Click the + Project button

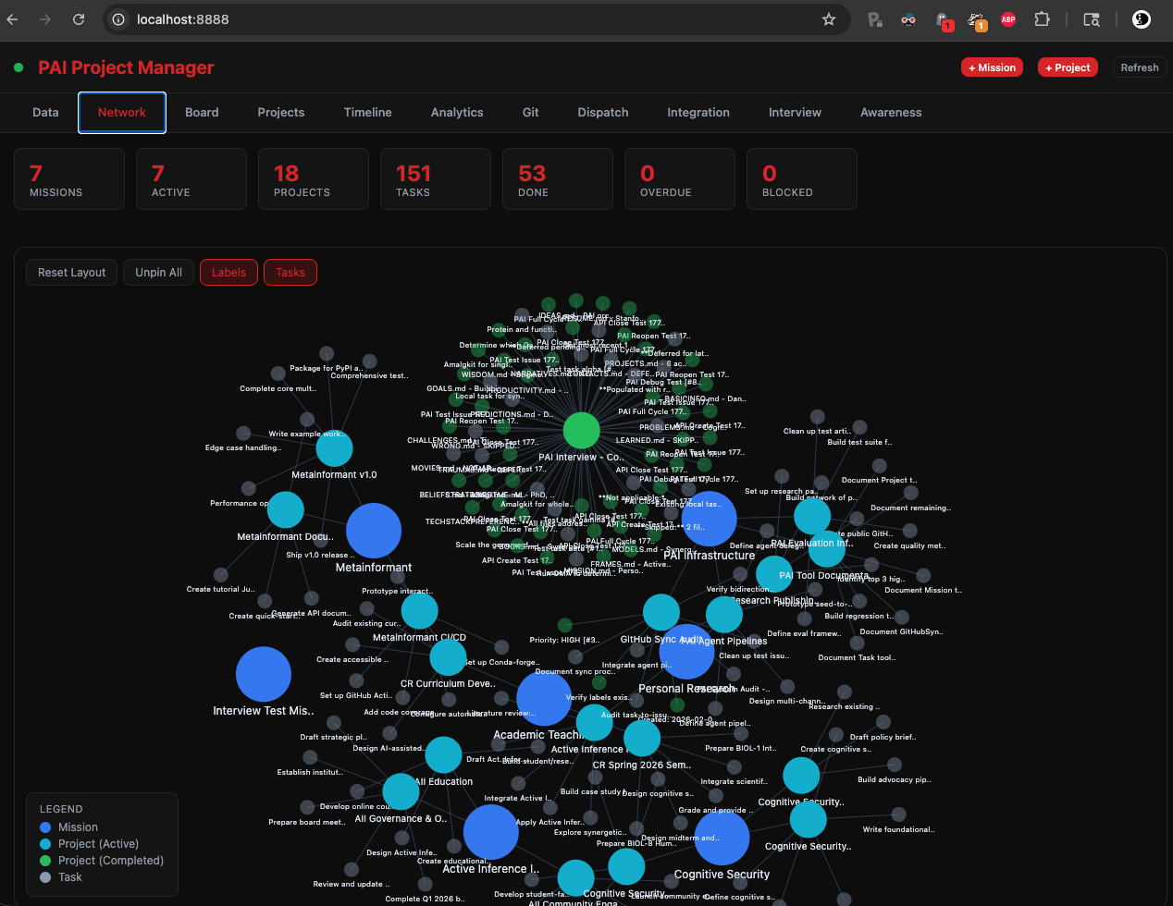pos(1068,67)
